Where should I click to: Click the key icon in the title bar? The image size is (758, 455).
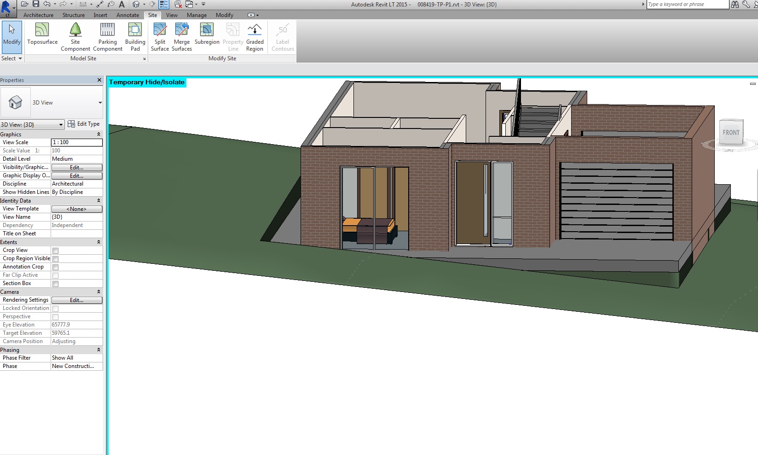pos(746,4)
